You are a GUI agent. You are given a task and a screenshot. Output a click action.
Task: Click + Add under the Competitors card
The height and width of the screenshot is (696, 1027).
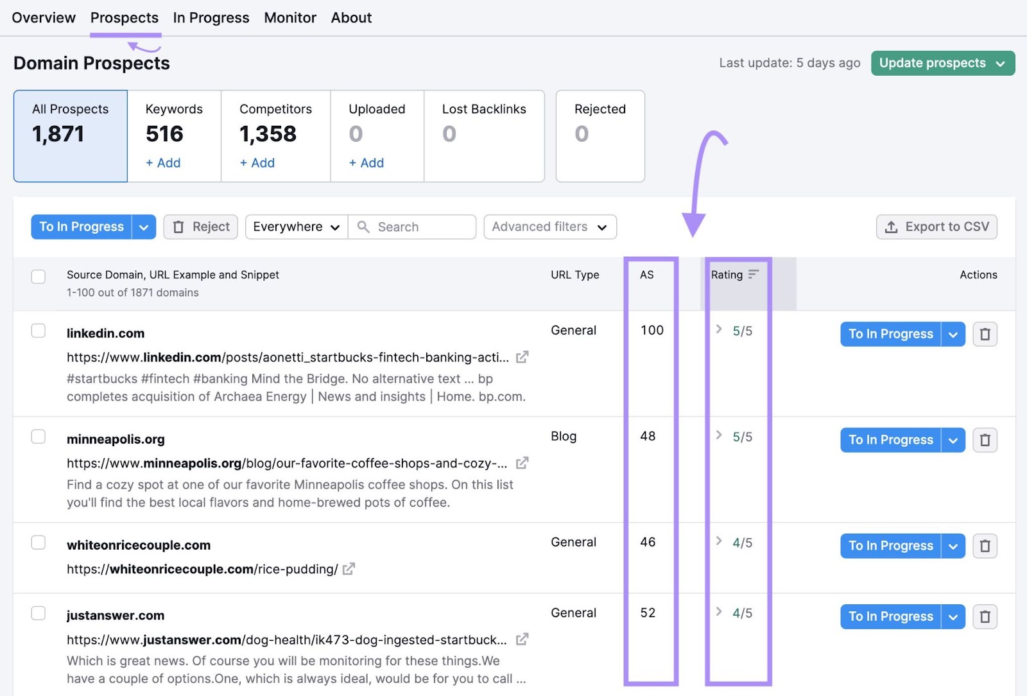(x=258, y=162)
